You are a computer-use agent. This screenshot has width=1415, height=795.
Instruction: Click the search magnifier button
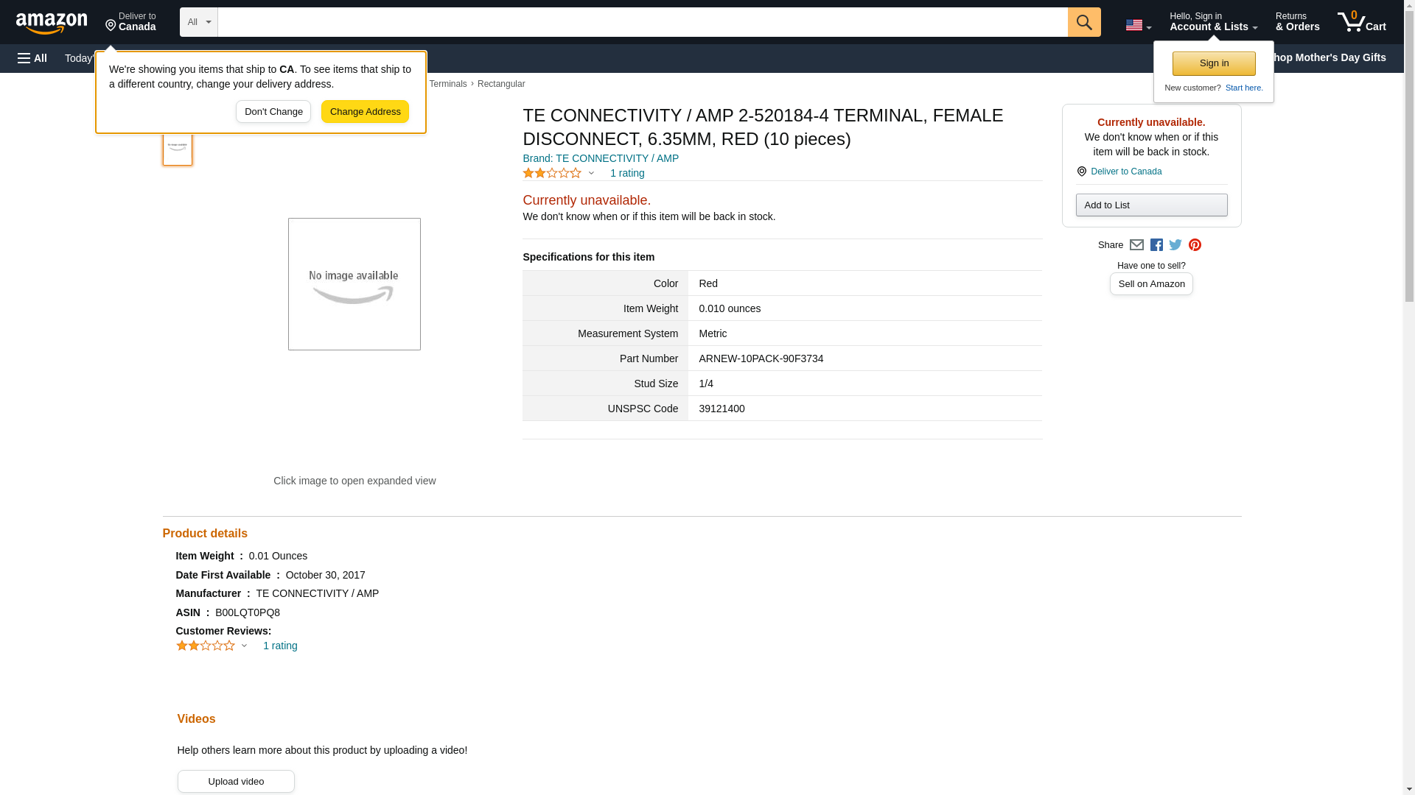tap(1083, 22)
